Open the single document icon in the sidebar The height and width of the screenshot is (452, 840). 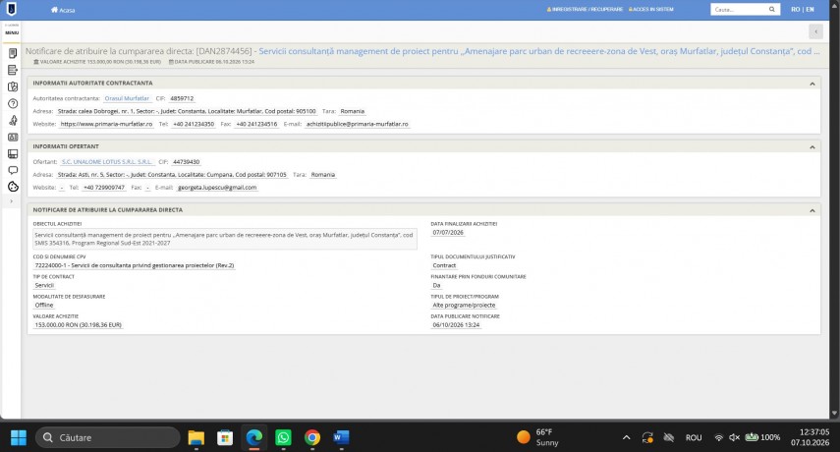tap(13, 53)
